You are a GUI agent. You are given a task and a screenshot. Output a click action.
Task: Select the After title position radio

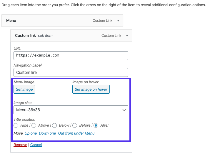click(96, 125)
